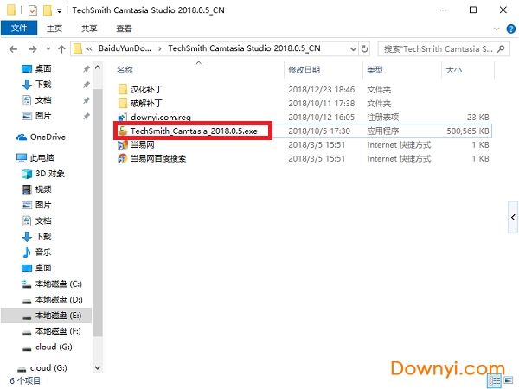Sort files by 大小 column

coord(453,70)
